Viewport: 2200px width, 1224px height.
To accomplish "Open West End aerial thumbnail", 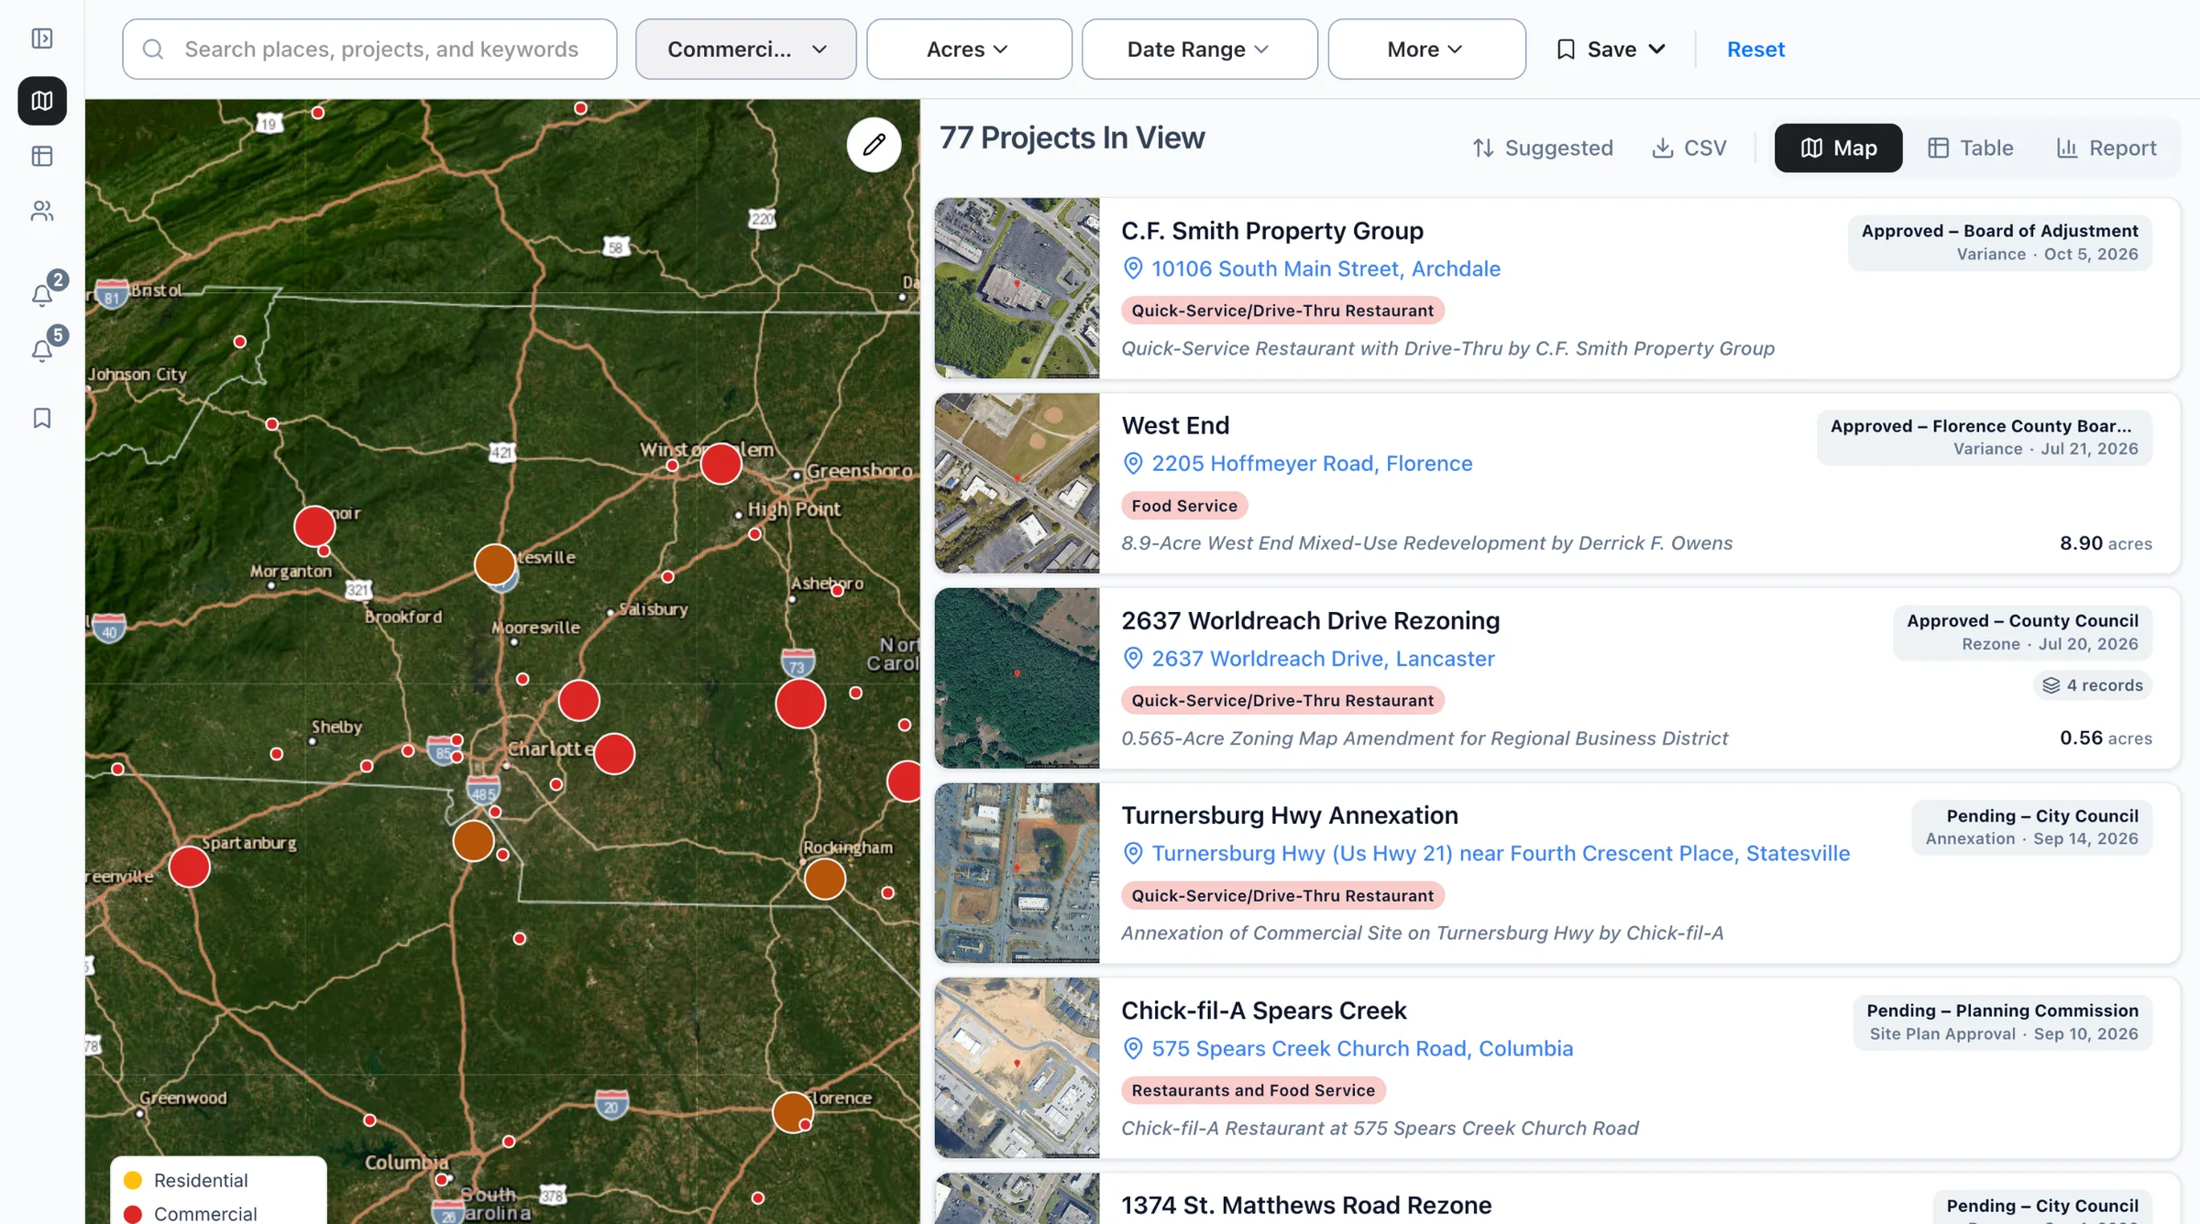I will pyautogui.click(x=1017, y=484).
